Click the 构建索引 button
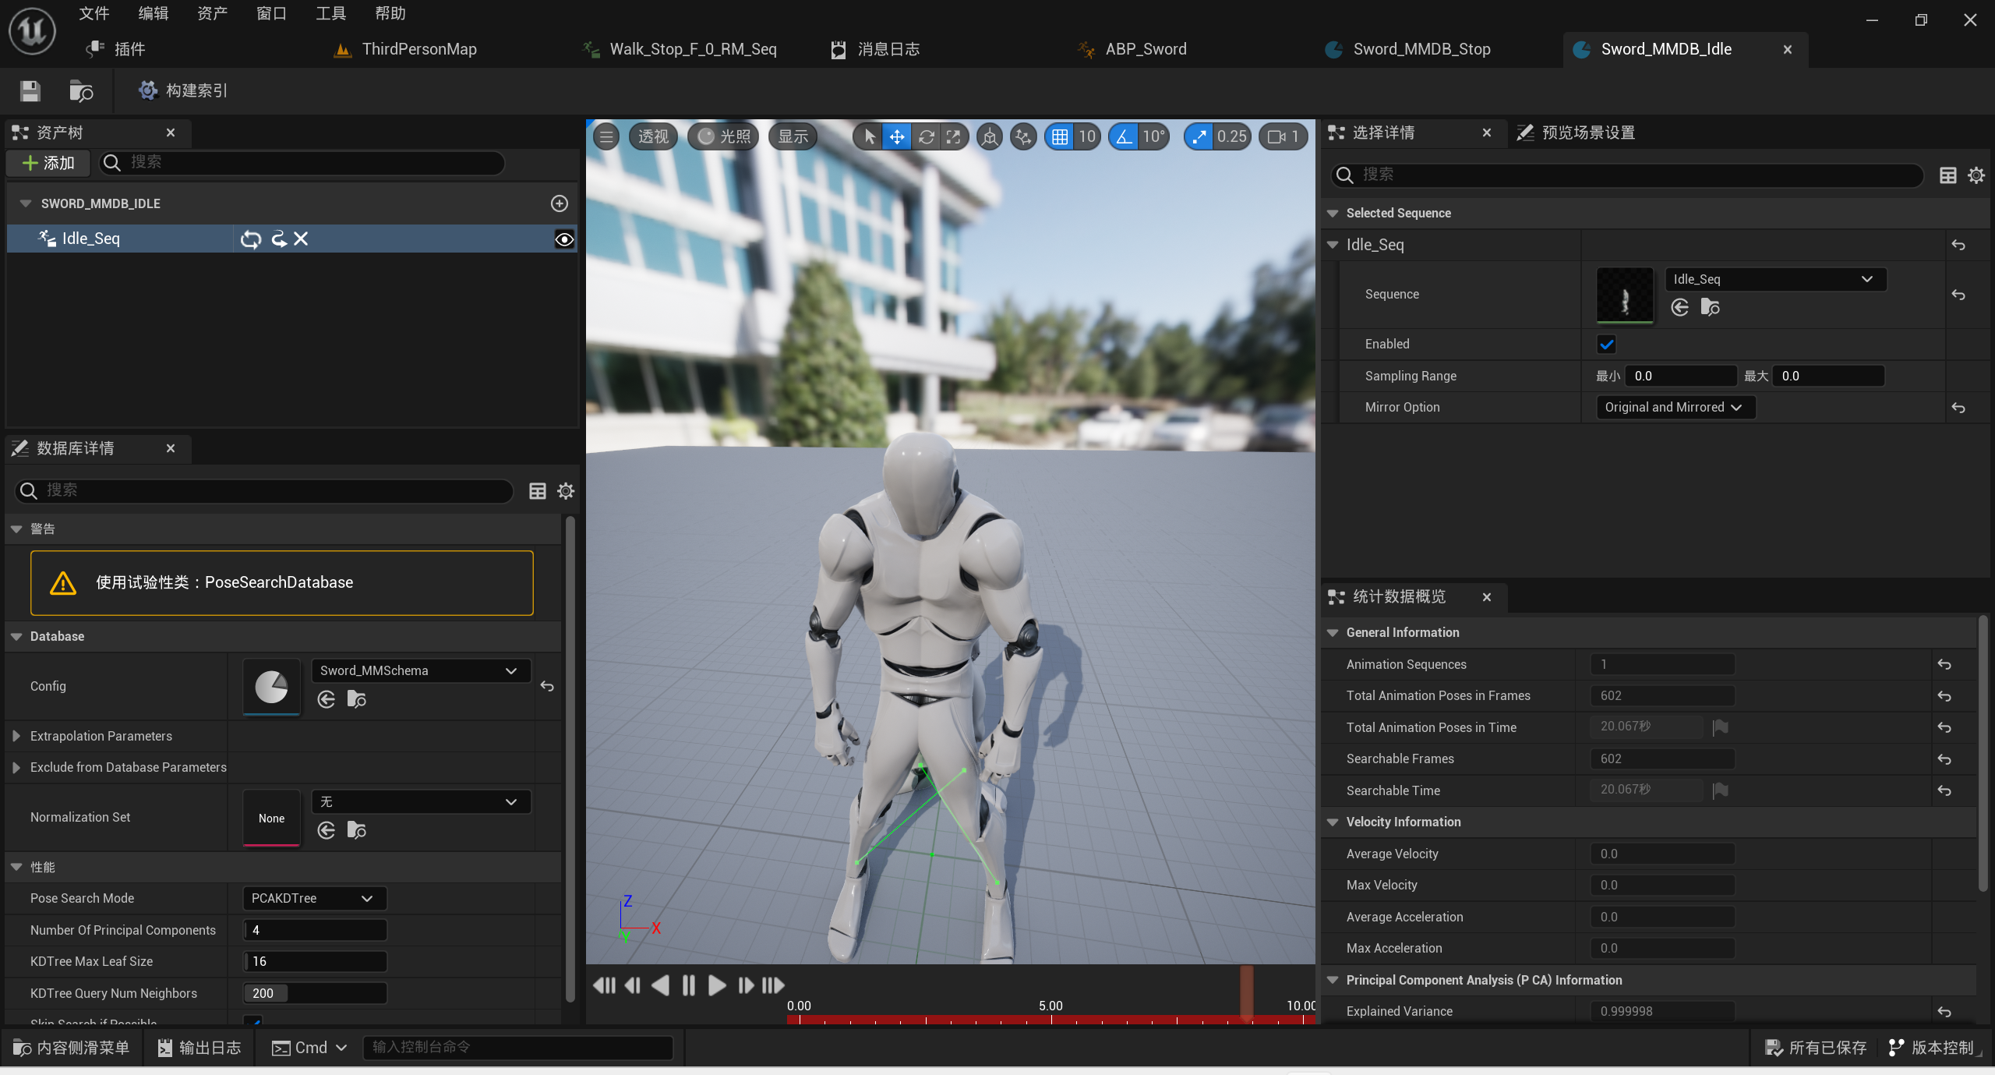The image size is (1995, 1075). 183,90
